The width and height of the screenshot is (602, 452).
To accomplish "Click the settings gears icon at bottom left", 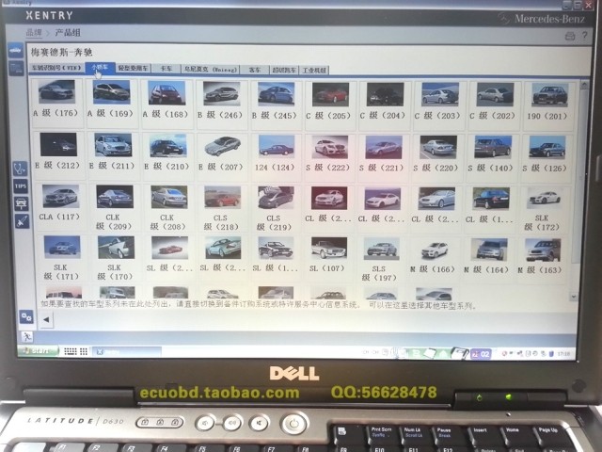I will coord(25,317).
